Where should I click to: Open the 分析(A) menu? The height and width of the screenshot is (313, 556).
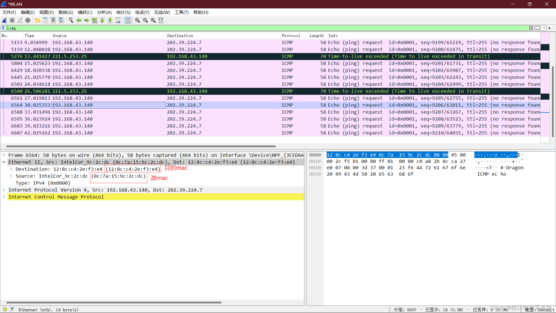104,12
